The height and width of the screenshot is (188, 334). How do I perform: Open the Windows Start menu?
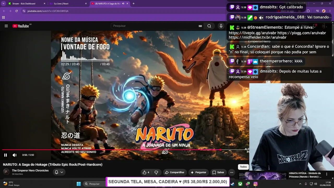click(79, 184)
